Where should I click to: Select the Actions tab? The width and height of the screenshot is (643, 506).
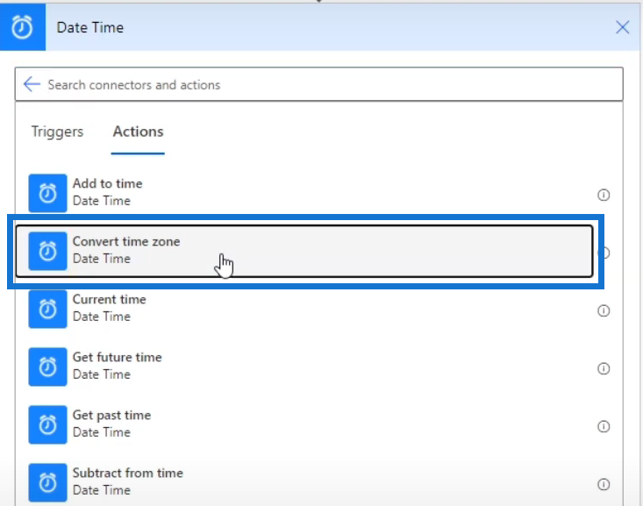coord(138,132)
